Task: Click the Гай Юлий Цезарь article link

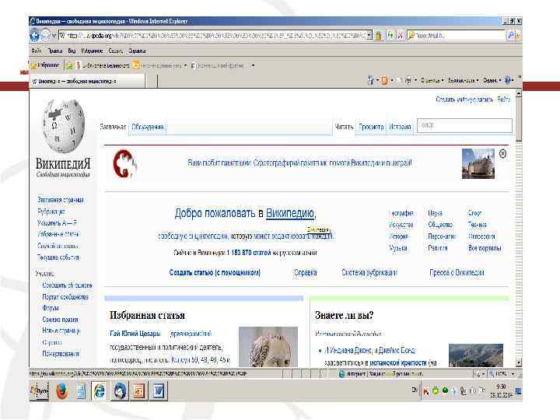Action: (135, 334)
